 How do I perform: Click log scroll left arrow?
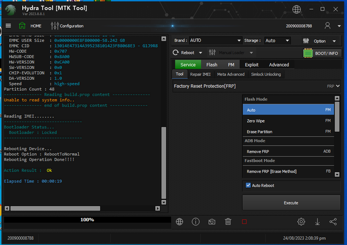point(7,209)
